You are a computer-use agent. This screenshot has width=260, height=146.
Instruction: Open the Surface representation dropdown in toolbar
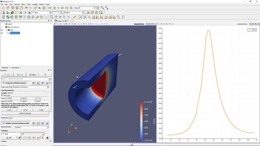coord(74,13)
